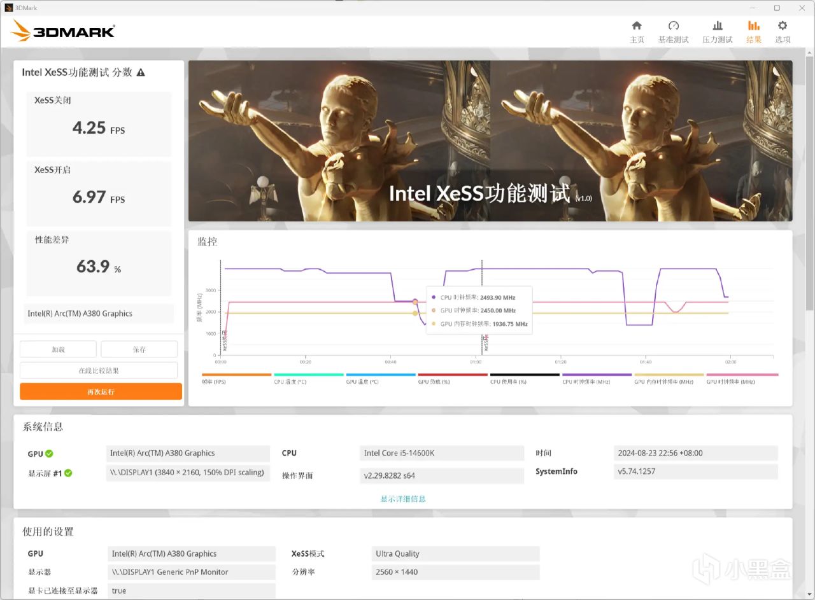The width and height of the screenshot is (815, 600).
Task: Click the SystemInfo v5.74.1257 value
Action: tap(695, 471)
